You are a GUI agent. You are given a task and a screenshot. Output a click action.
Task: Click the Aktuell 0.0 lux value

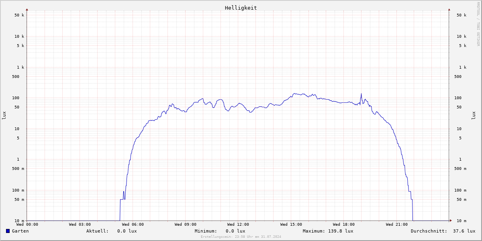pos(127,231)
